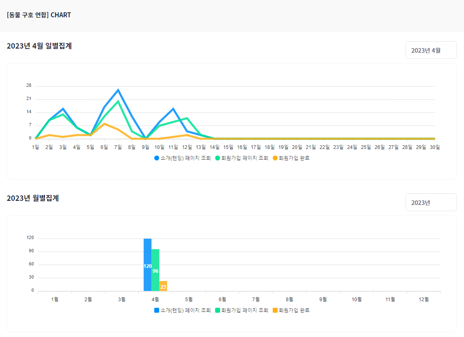Click the [동물 구호 연합] CHART title
464x337 pixels.
(x=39, y=15)
